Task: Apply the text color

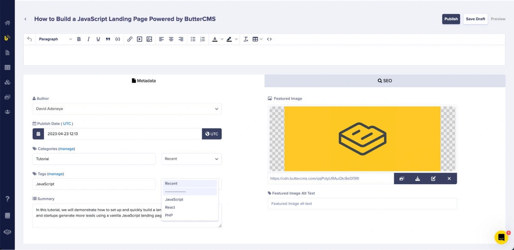Action: tap(215, 39)
